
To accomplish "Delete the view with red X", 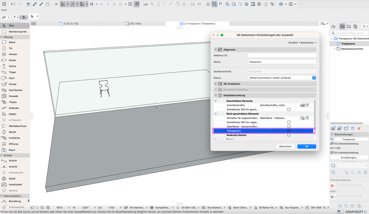I will pyautogui.click(x=359, y=128).
